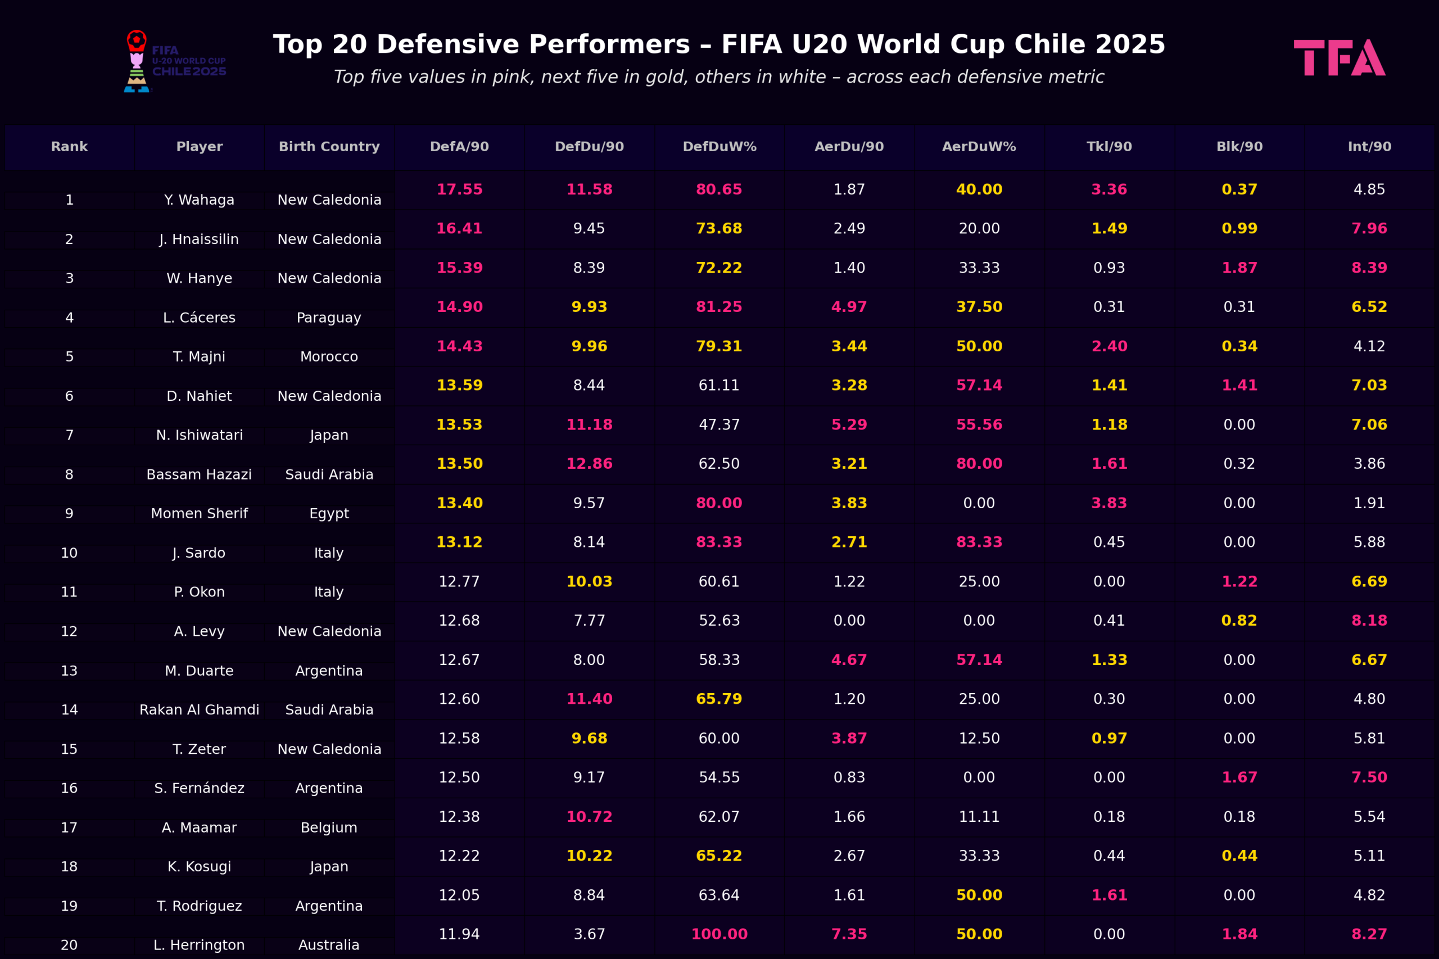Click the AerDuW% column header
The height and width of the screenshot is (959, 1439).
[979, 147]
